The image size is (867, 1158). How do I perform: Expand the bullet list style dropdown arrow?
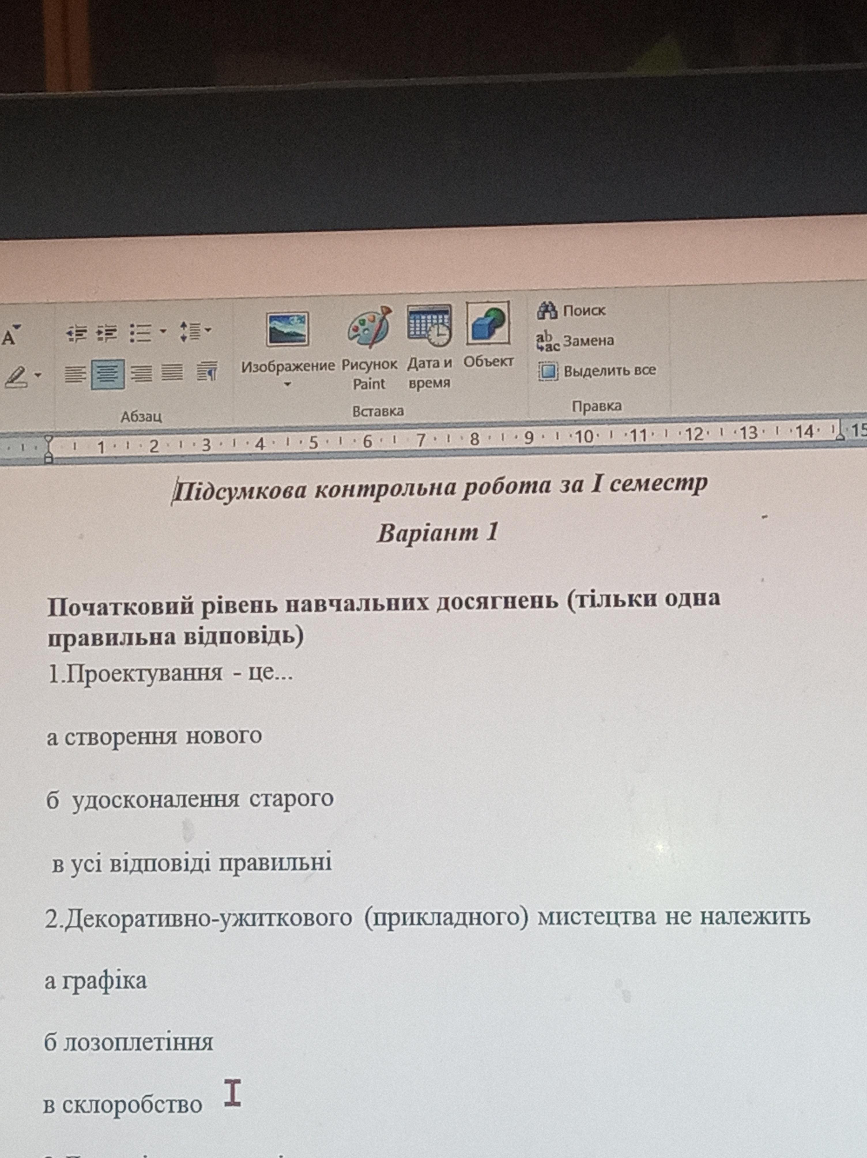pyautogui.click(x=163, y=331)
